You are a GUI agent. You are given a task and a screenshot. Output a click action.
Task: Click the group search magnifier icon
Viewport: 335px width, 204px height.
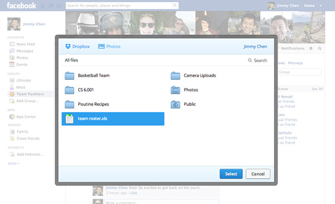pyautogui.click(x=319, y=49)
